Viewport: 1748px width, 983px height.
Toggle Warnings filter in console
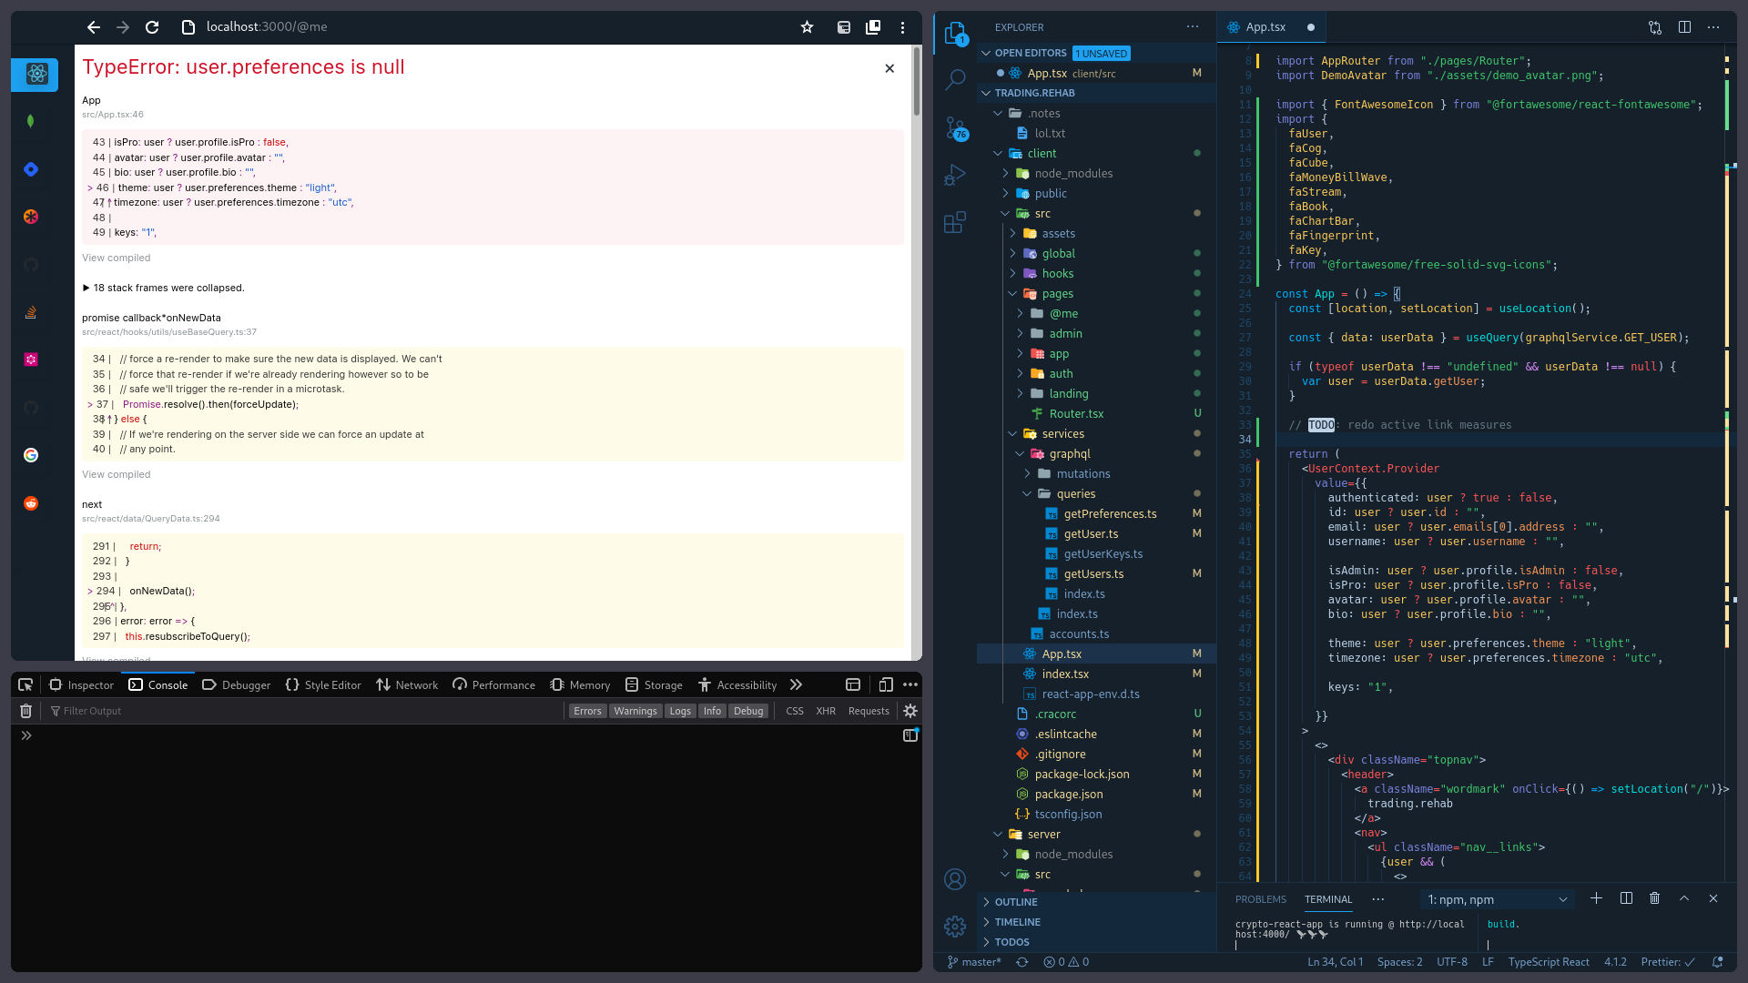click(x=635, y=711)
